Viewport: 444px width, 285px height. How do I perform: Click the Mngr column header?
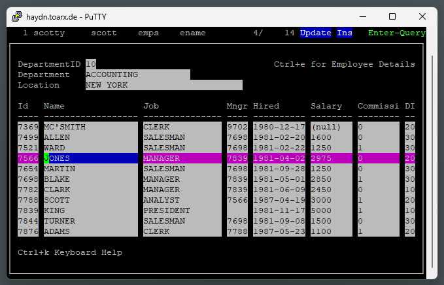click(237, 106)
